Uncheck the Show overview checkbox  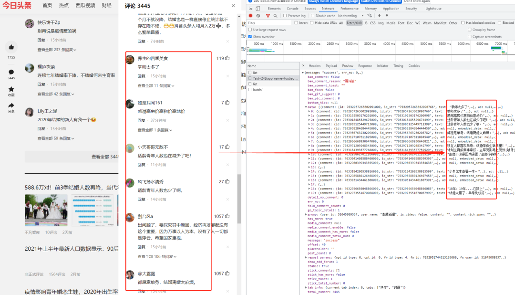(x=250, y=37)
